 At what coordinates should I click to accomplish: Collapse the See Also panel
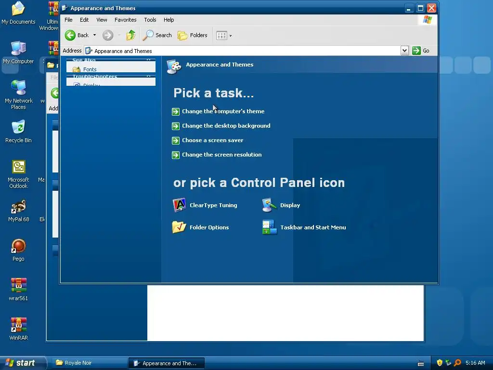point(148,59)
